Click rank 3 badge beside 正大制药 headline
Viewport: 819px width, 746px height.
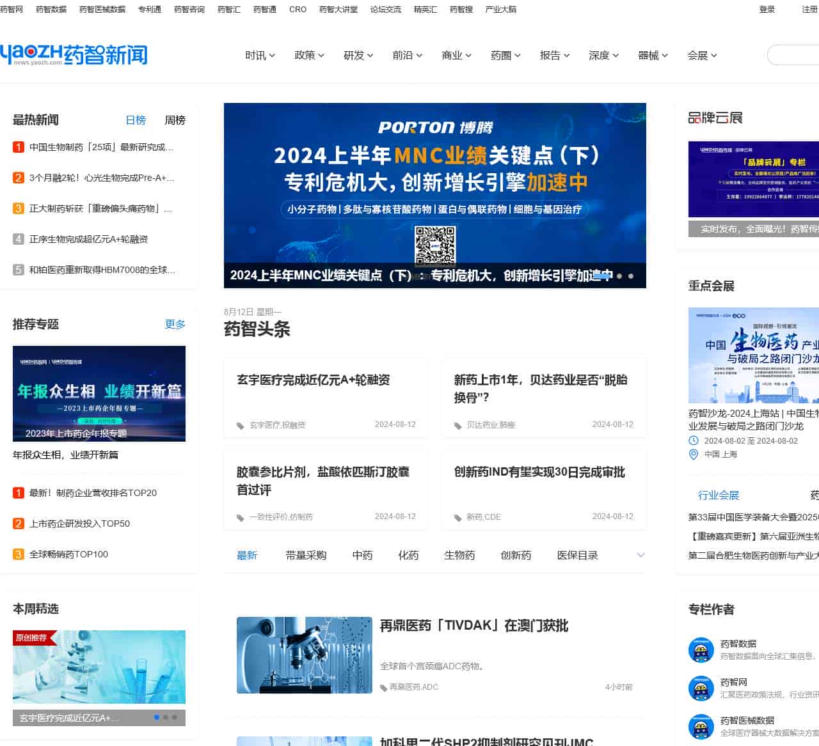19,208
